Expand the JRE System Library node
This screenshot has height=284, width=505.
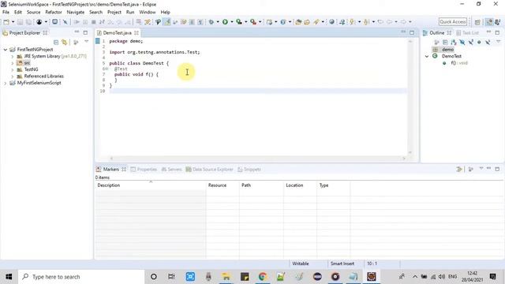click(13, 56)
